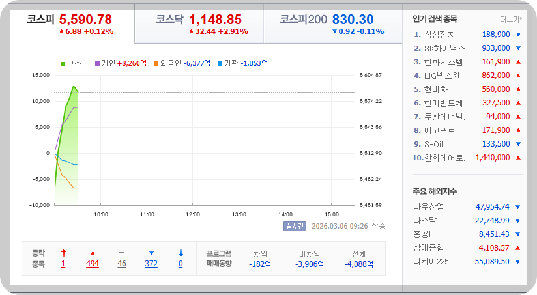Click the down arrow beside 다우산업 index
Image resolution: width=537 pixels, height=295 pixels.
coord(518,207)
